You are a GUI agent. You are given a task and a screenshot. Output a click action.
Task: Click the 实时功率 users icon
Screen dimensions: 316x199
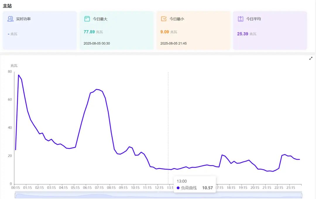10,19
